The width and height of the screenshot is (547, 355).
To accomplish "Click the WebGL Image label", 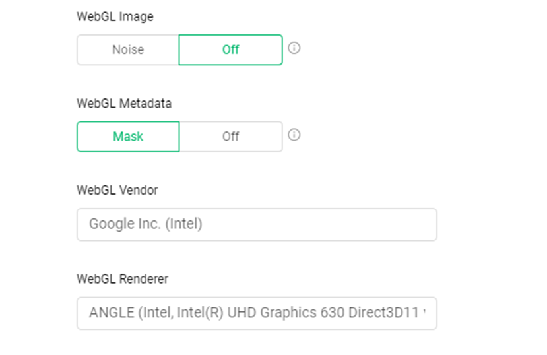I will tap(115, 16).
